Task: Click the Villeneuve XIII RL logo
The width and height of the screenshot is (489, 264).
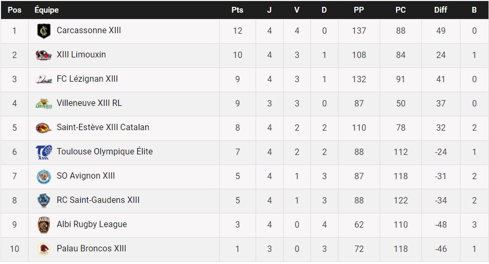Action: [43, 104]
